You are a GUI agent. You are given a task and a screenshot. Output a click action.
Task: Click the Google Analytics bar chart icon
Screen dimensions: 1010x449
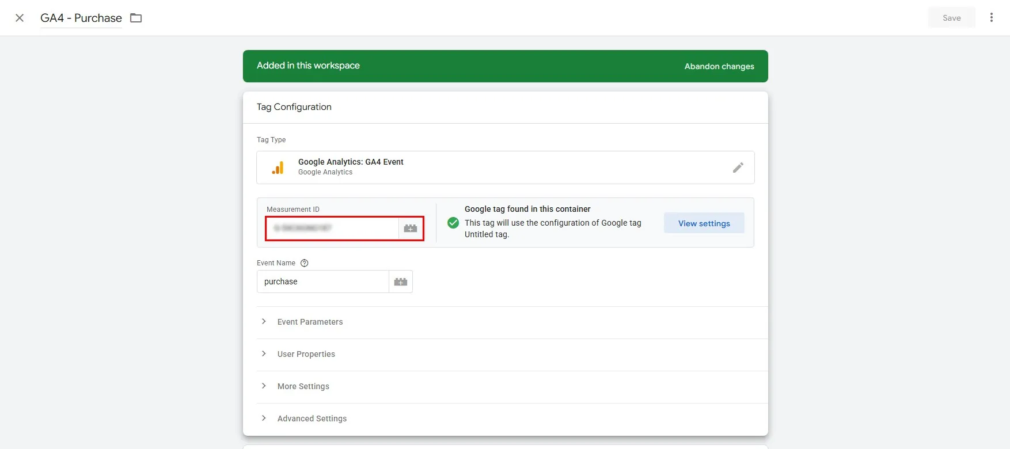[278, 168]
